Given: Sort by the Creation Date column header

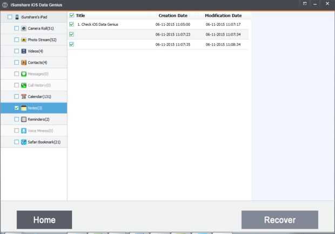Looking at the screenshot, I should tap(173, 16).
